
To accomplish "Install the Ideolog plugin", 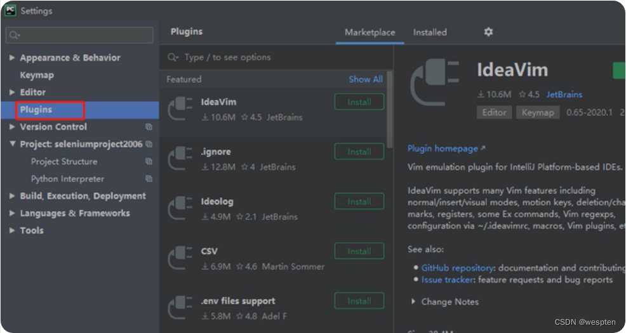I will coord(359,202).
